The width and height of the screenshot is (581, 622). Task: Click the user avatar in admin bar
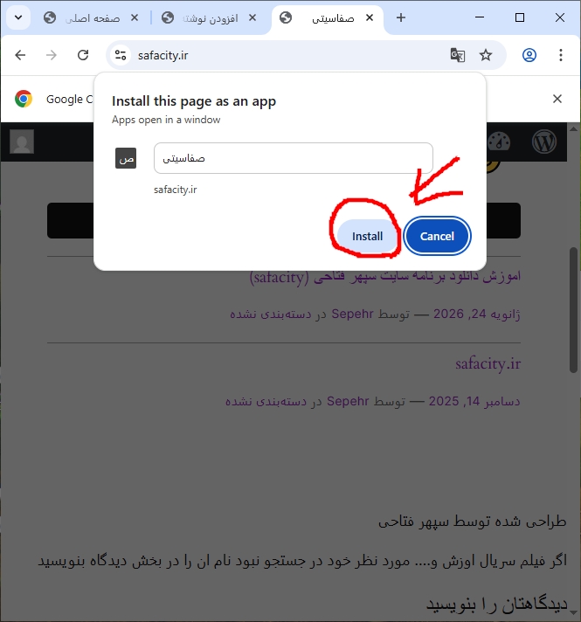click(22, 142)
